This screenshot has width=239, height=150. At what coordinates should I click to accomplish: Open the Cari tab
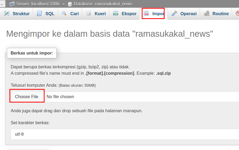click(x=70, y=14)
